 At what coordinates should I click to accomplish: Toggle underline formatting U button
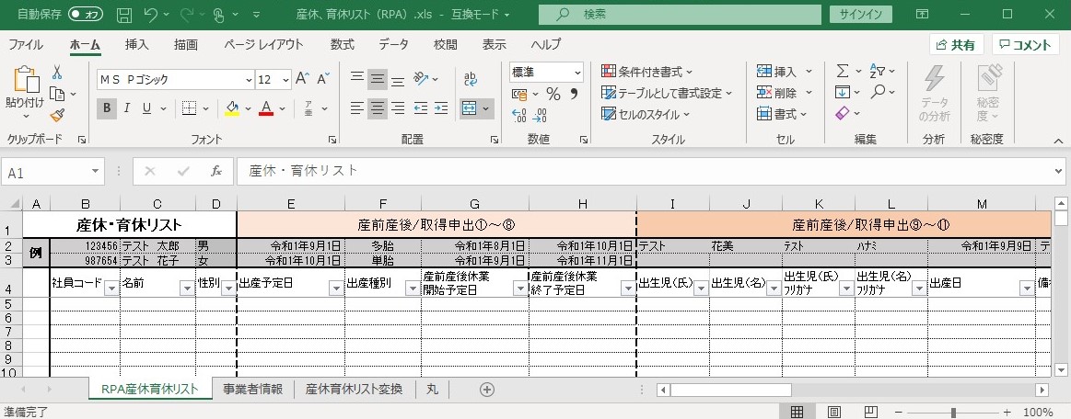click(147, 108)
